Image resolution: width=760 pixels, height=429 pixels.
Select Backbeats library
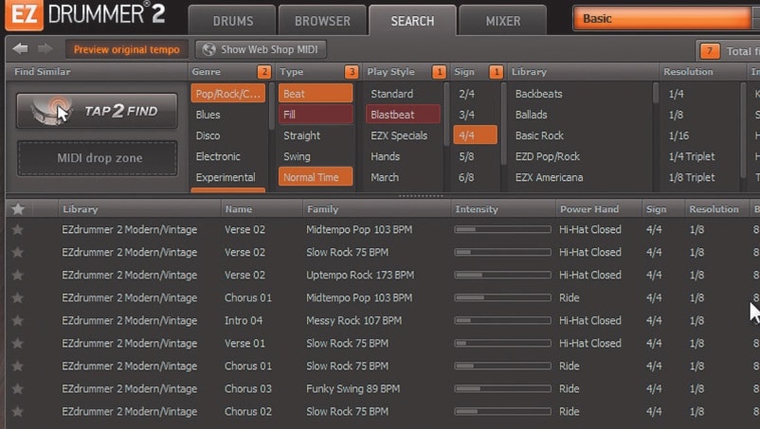pyautogui.click(x=538, y=94)
